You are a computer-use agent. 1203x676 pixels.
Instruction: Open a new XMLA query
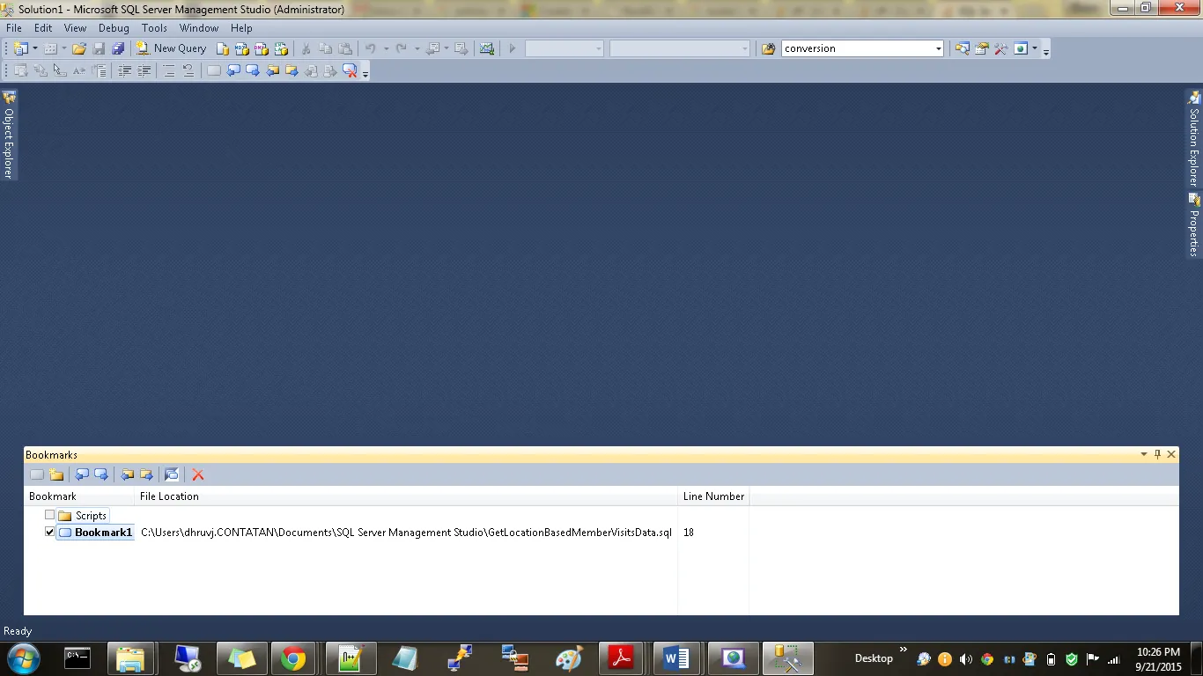click(281, 48)
